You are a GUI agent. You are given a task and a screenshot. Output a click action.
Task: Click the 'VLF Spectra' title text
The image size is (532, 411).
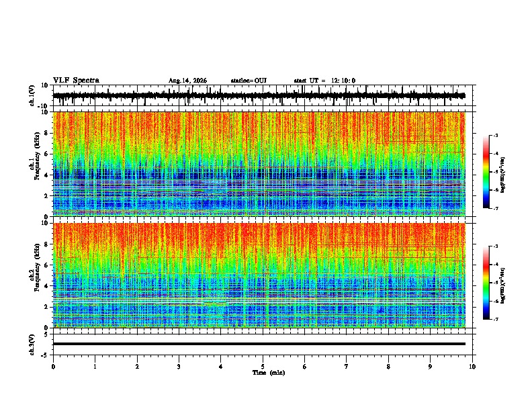(76, 81)
